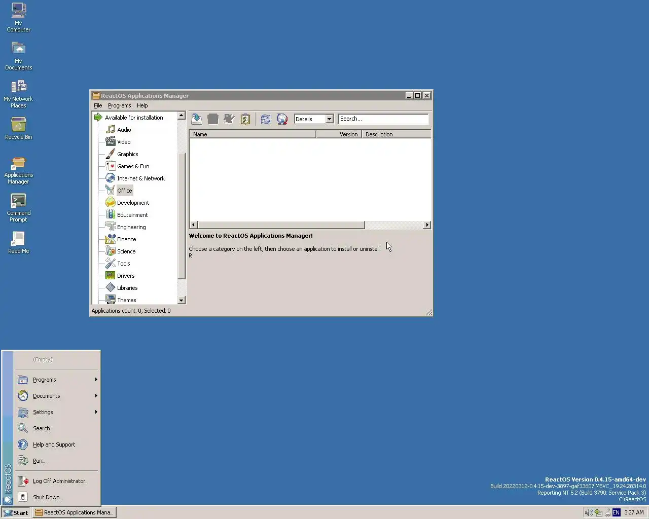The image size is (649, 519).
Task: Click the application list horizontal scrollbar thumb
Action: point(281,225)
